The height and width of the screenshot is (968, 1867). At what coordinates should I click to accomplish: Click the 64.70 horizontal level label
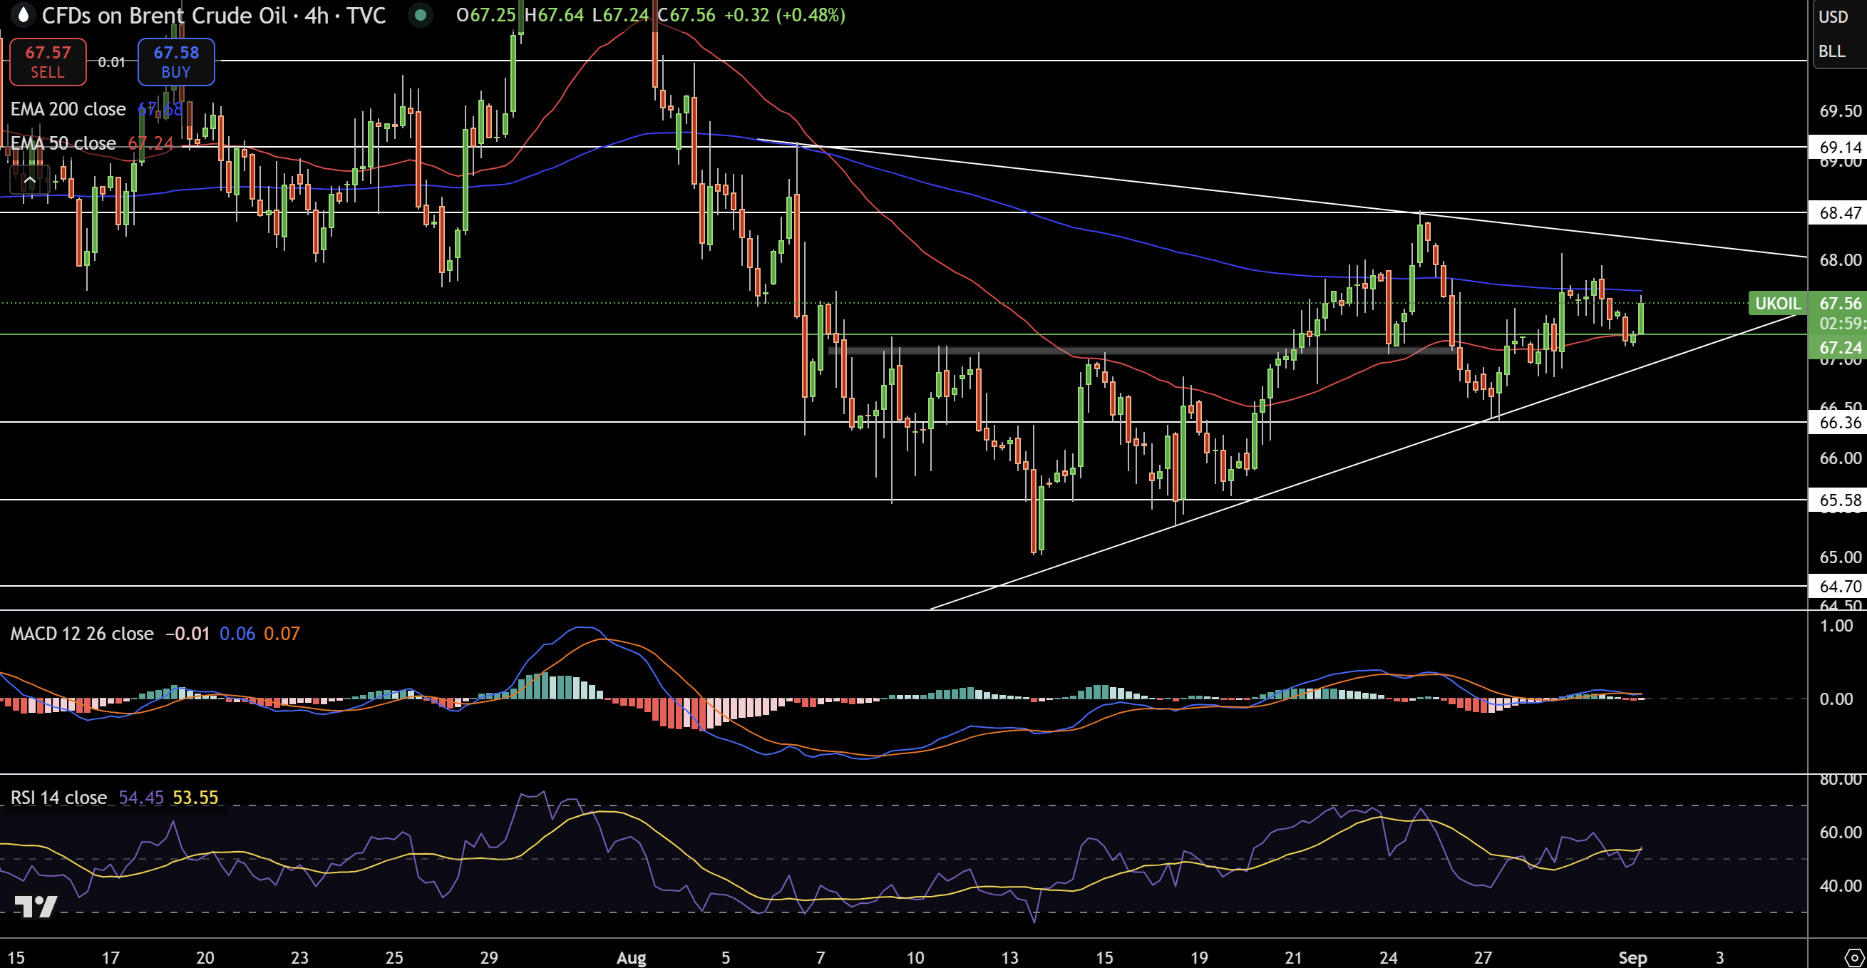click(x=1838, y=586)
